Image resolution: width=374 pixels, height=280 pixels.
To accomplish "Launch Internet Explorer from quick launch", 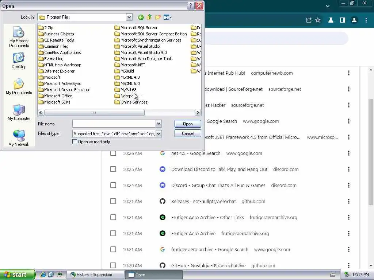I will point(43,275).
